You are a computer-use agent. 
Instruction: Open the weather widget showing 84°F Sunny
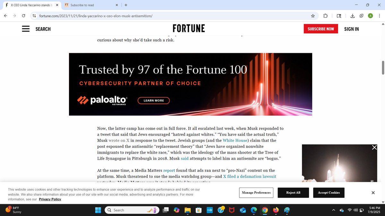[x=13, y=210]
